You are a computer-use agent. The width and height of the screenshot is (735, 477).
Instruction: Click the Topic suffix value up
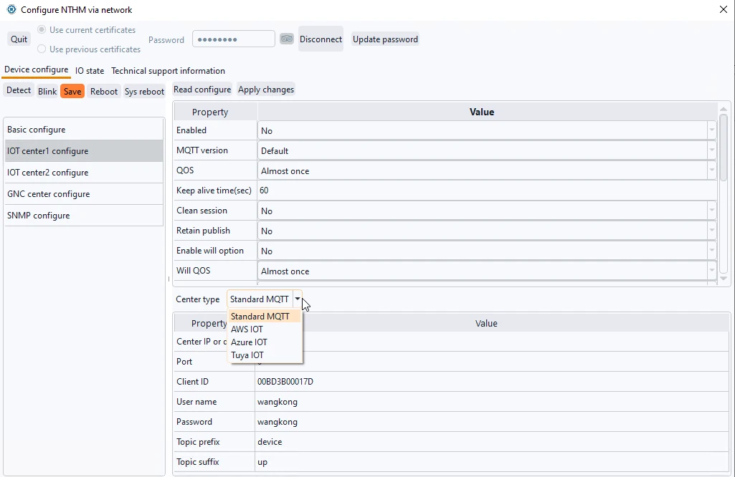492,462
